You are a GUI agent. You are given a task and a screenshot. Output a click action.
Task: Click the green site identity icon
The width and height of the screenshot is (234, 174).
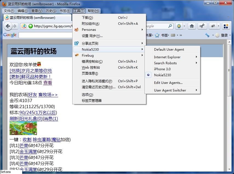pos(30,26)
